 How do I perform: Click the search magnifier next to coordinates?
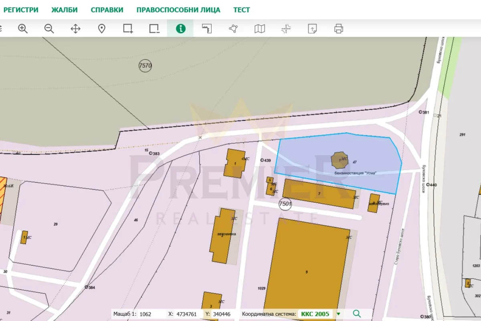point(357,314)
